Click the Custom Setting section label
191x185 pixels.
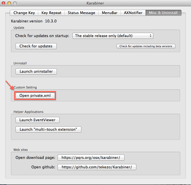pyautogui.click(x=25, y=87)
